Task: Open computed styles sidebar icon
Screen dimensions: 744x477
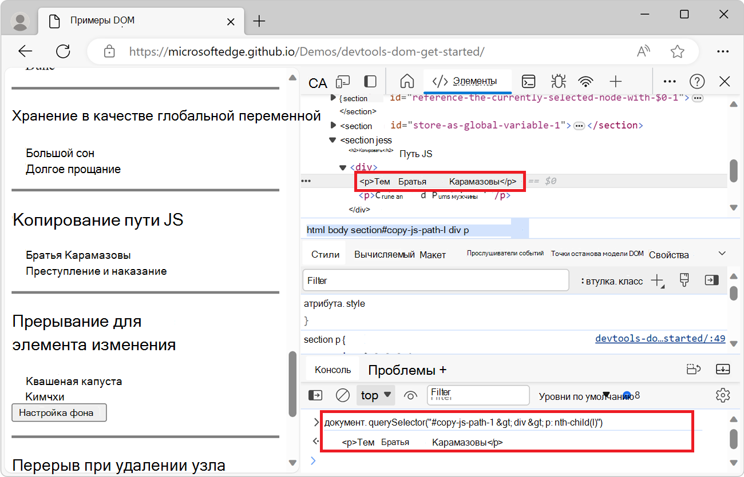Action: (x=711, y=280)
